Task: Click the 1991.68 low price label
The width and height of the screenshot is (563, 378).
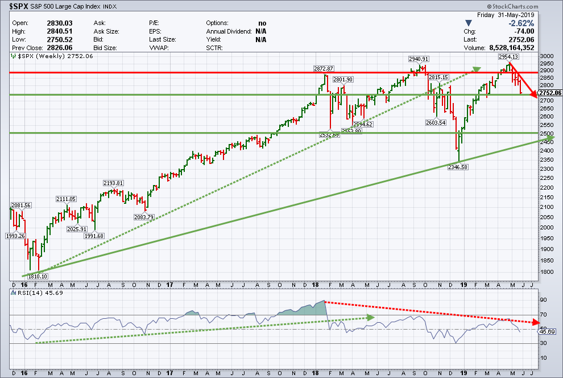Action: point(94,236)
